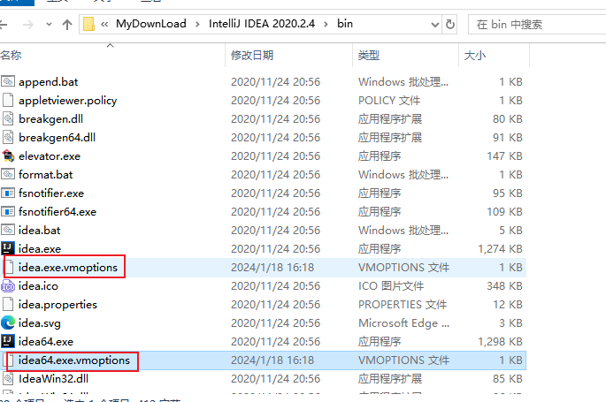Refresh the bin folder view
Image resolution: width=606 pixels, height=402 pixels.
click(x=450, y=25)
